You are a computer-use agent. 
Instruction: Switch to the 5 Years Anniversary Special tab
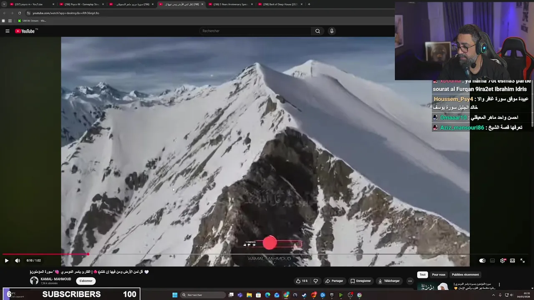231,4
